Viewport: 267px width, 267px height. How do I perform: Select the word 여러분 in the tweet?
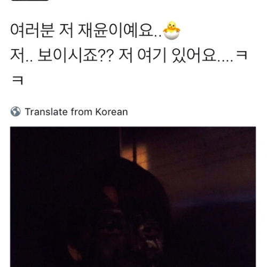point(32,30)
